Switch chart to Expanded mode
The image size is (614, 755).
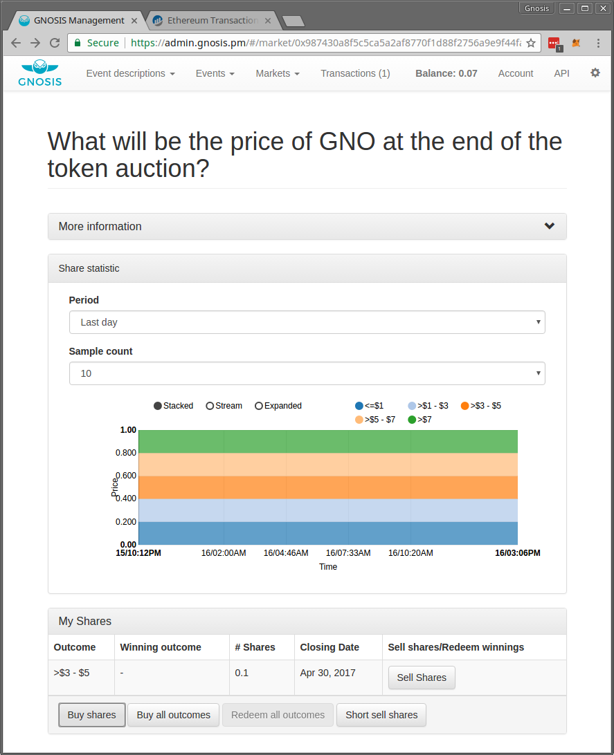click(x=259, y=406)
